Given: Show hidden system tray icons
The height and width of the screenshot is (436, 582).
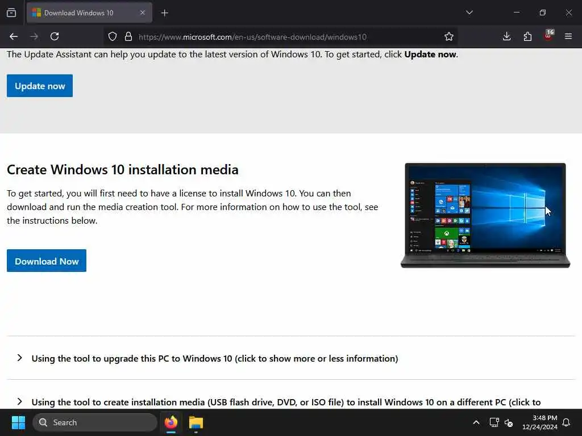Looking at the screenshot, I should [x=476, y=422].
